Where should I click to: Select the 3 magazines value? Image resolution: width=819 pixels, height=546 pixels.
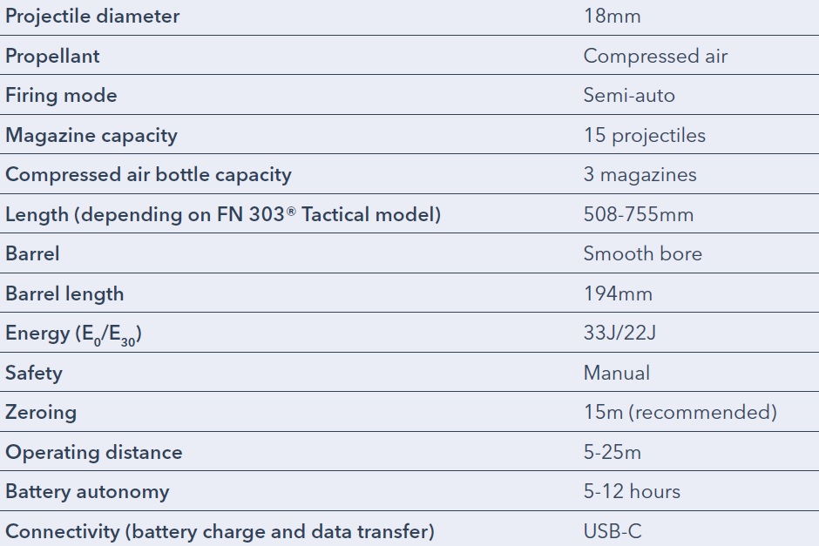coord(640,175)
